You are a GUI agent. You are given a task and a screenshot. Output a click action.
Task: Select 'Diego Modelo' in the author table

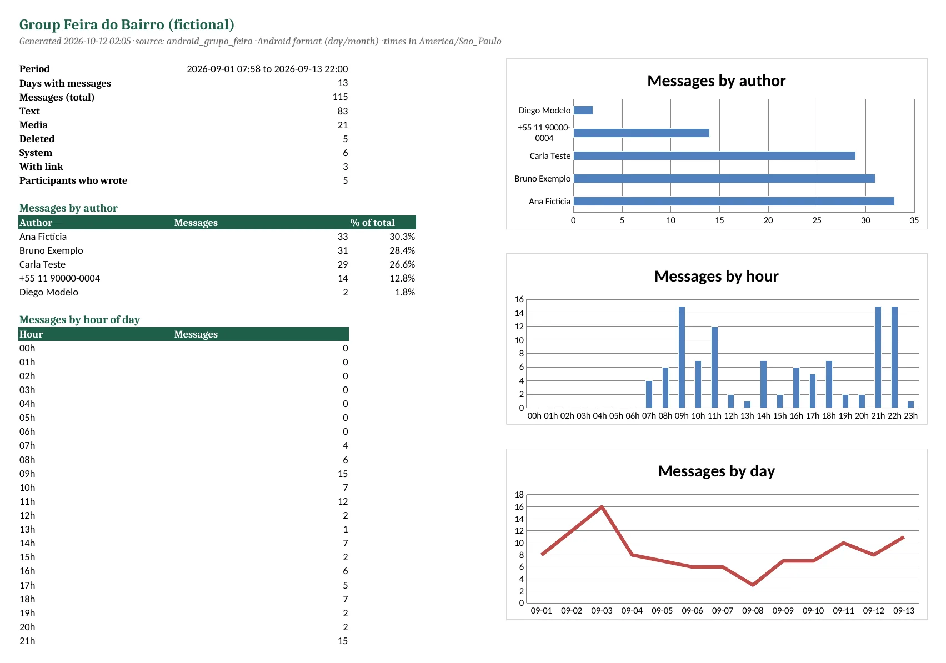(x=49, y=292)
